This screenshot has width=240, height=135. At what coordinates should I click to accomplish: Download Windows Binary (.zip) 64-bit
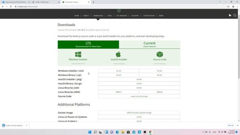pos(159,75)
